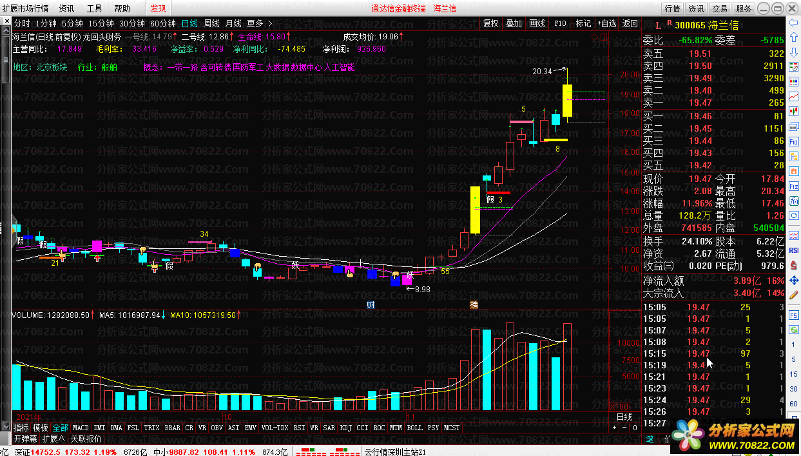Viewport: 801px width, 456px height.
Task: Open the F12 sidebar icon
Action: 793,187
